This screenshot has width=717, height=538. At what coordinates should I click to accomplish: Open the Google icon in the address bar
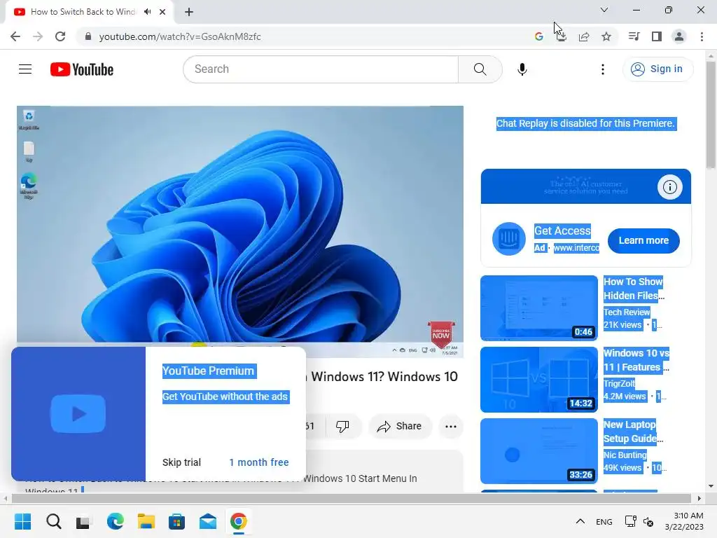tap(538, 36)
